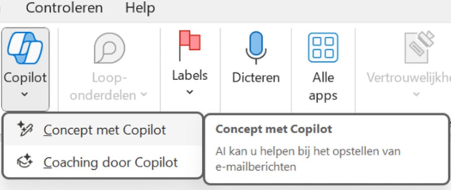This screenshot has height=190, width=451.
Task: Expand the Loop-onderdelen chevron
Action: tap(144, 94)
